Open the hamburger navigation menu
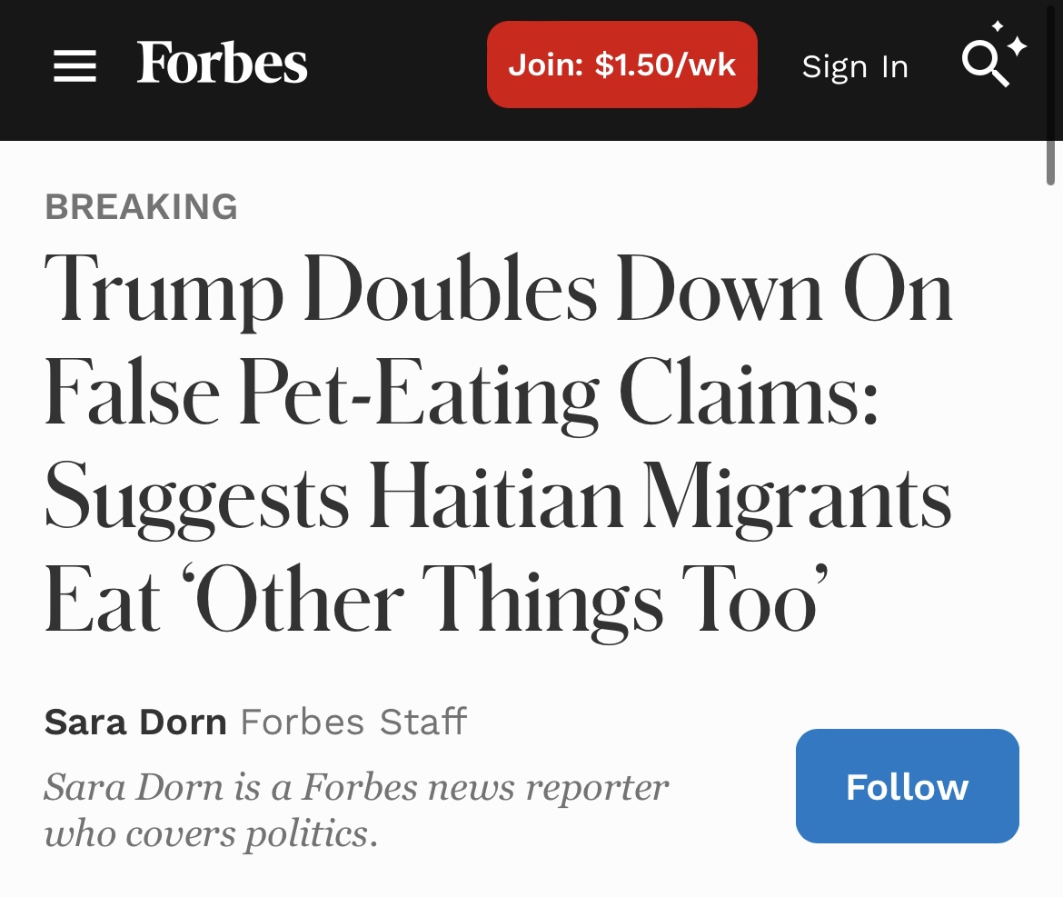 tap(75, 65)
